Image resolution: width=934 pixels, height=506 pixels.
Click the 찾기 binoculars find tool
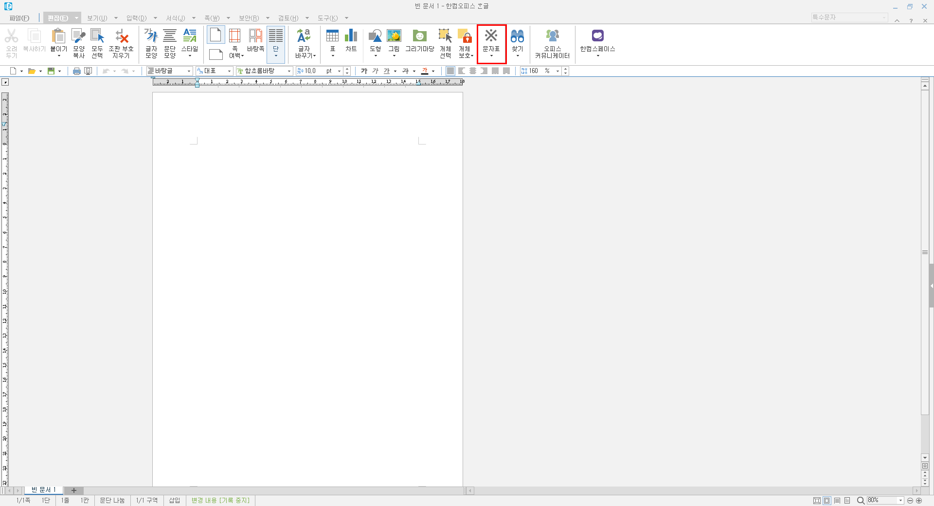(518, 44)
